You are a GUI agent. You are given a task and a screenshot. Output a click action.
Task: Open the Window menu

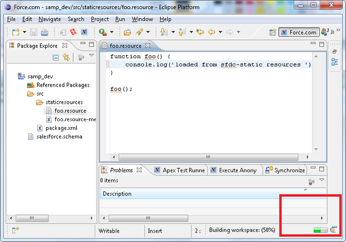142,19
